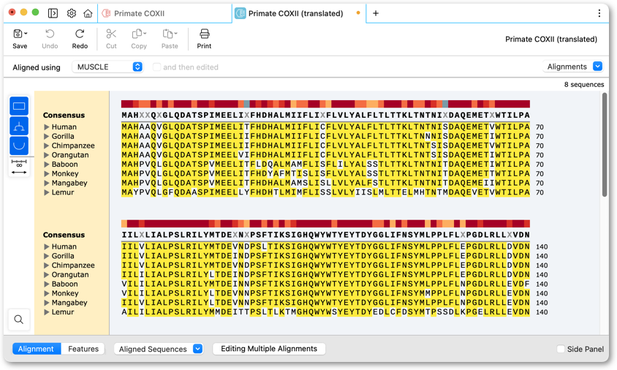Click first block conservation color bar
The width and height of the screenshot is (617, 370).
pyautogui.click(x=325, y=104)
